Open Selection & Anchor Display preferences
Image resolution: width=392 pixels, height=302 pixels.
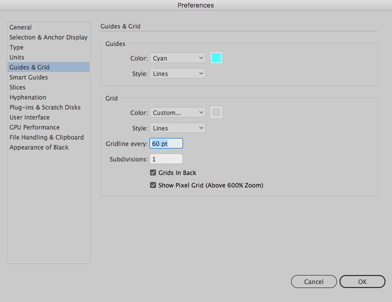click(x=48, y=37)
